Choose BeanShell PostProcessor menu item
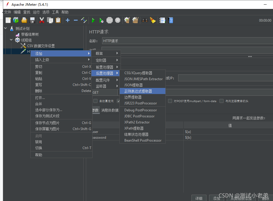273x201 pixels. tap(143, 140)
